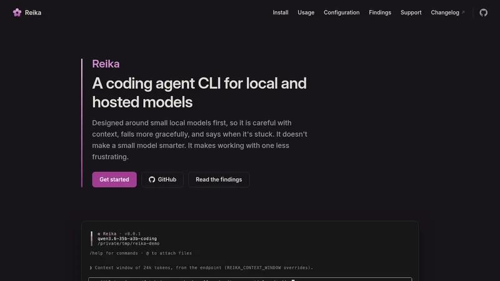Image resolution: width=500 pixels, height=281 pixels.
Task: Click the Read the findings button
Action: pyautogui.click(x=219, y=179)
